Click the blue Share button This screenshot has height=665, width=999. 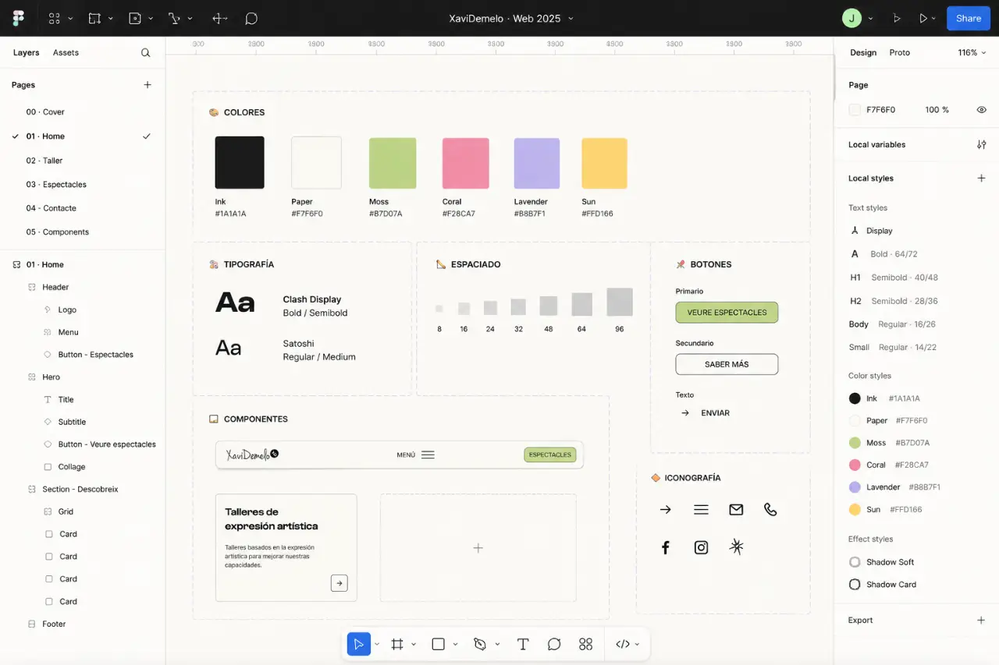(x=969, y=18)
